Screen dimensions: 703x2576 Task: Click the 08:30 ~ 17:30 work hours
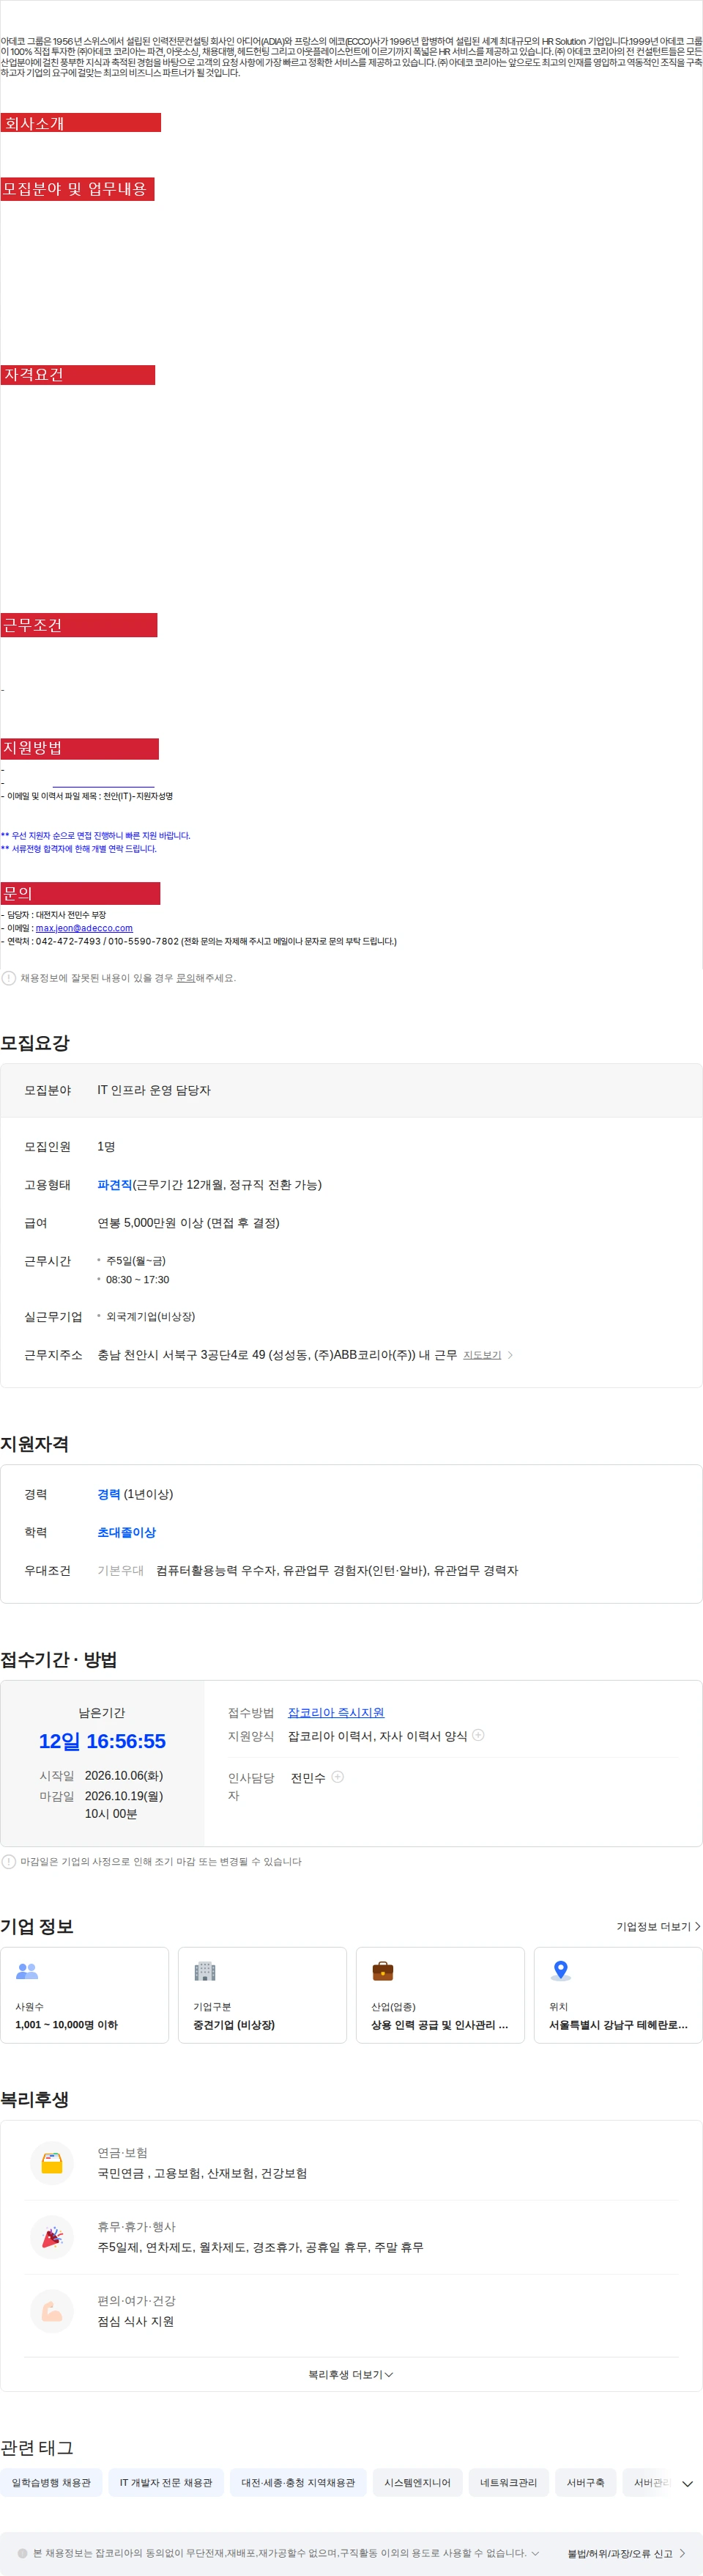[x=138, y=1280]
